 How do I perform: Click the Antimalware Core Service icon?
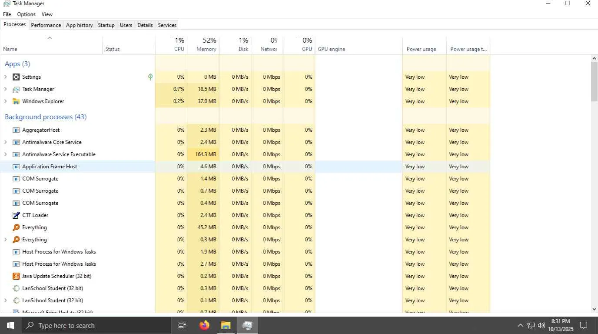point(16,142)
